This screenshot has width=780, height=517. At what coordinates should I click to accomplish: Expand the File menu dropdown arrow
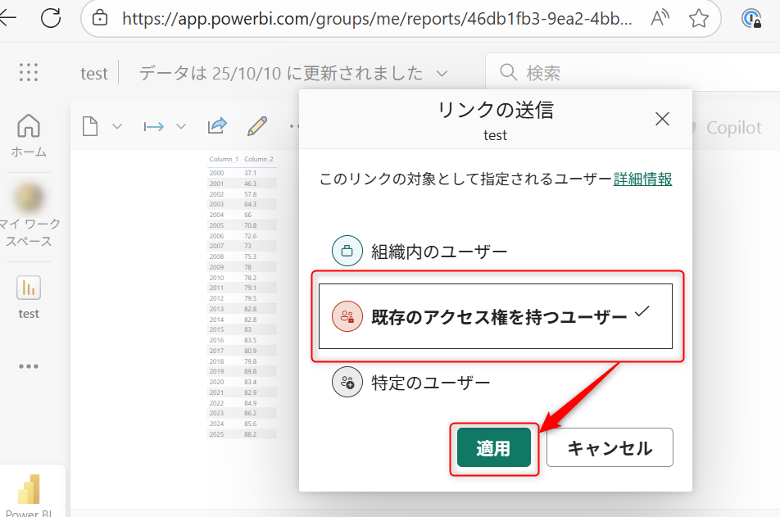pos(116,127)
